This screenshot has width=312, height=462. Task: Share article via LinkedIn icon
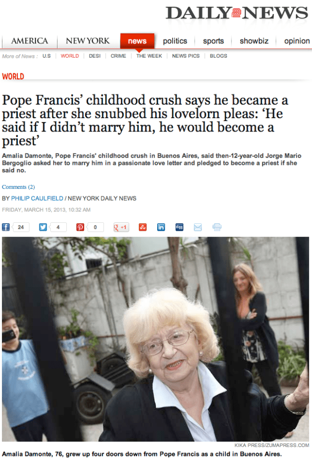click(161, 227)
